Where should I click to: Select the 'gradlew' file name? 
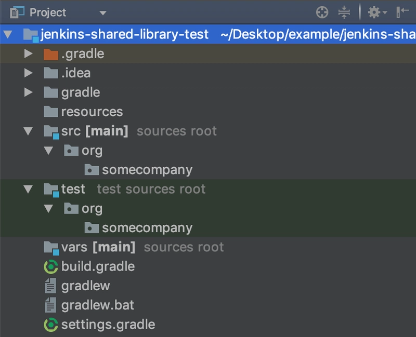coord(85,286)
